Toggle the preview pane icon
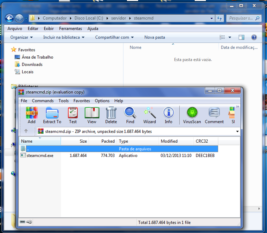267x233 pixels. pos(242,37)
